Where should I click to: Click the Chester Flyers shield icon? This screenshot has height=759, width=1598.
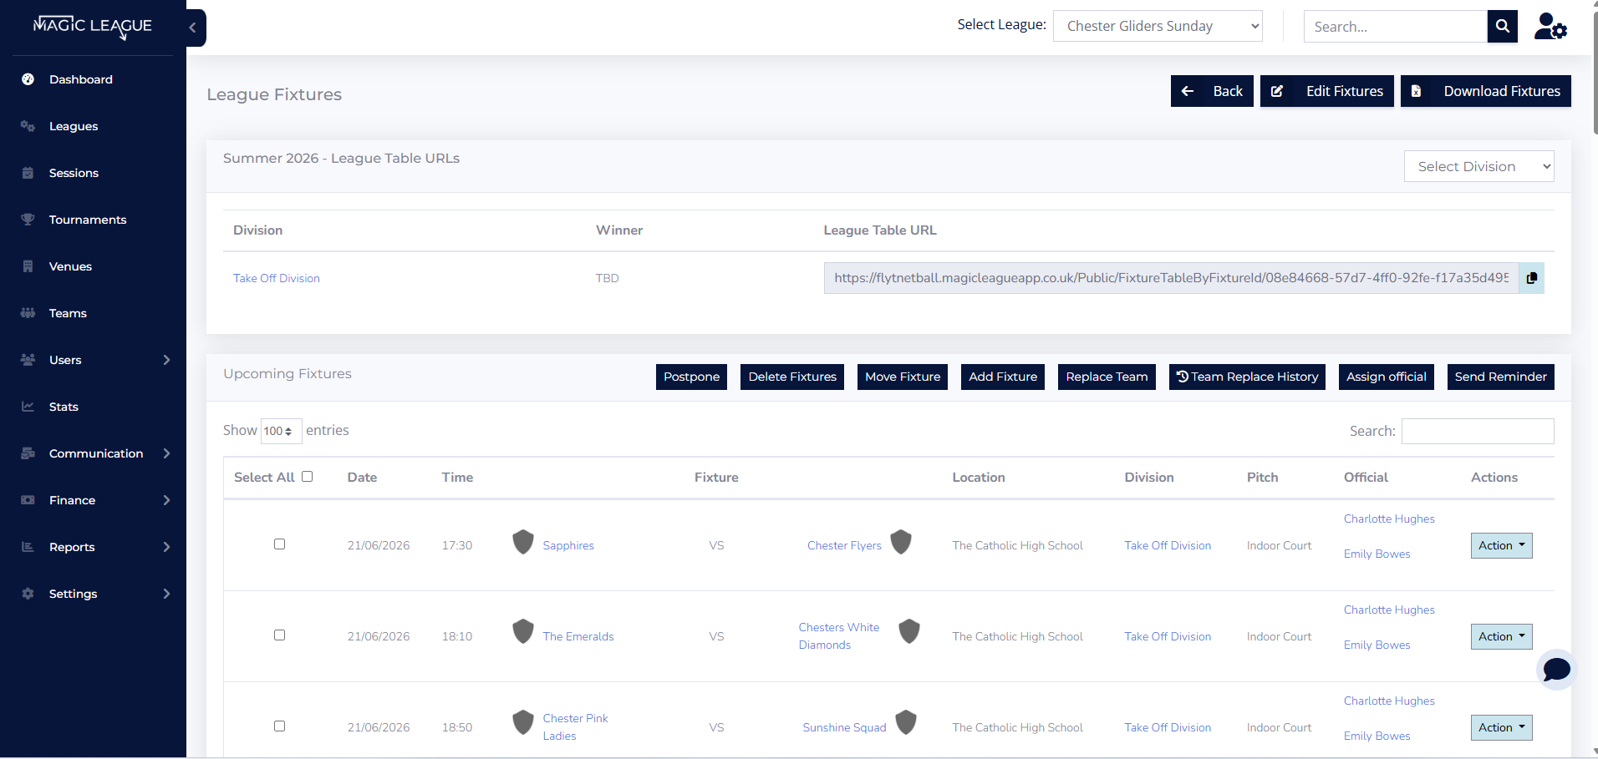coord(901,542)
